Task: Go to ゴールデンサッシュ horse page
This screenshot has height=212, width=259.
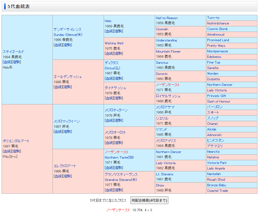Action: (x=68, y=77)
